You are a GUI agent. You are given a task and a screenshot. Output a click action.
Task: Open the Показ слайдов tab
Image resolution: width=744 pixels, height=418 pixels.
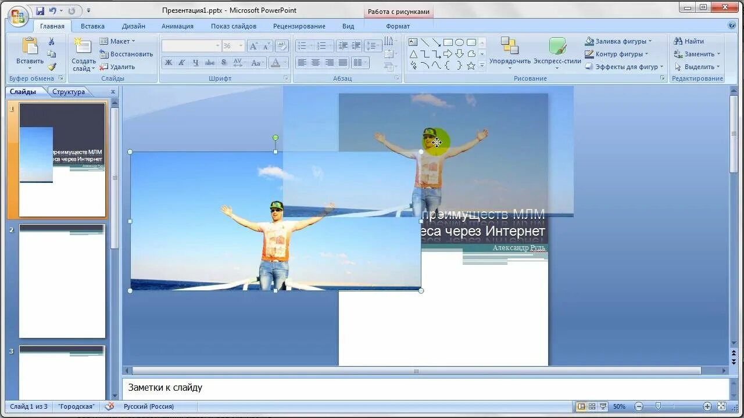[x=234, y=26]
